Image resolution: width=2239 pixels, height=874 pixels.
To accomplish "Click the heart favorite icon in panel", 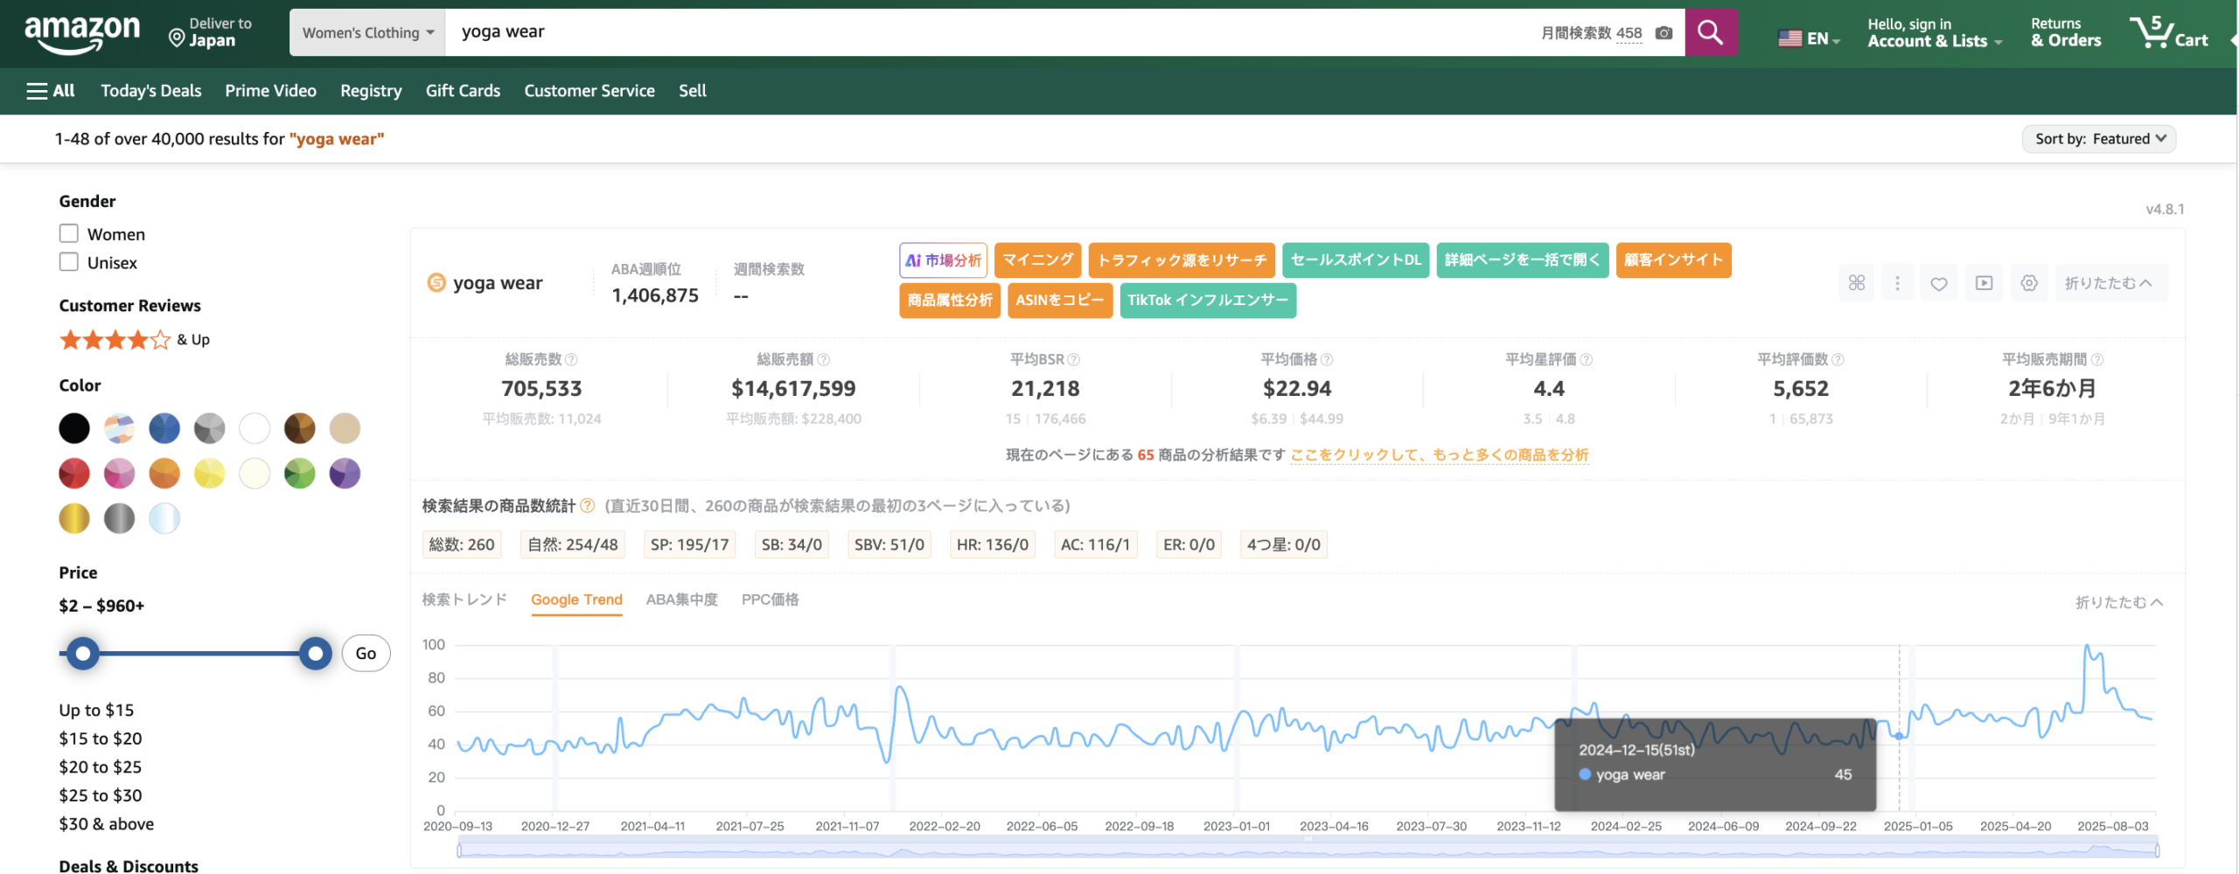I will pos(1939,283).
